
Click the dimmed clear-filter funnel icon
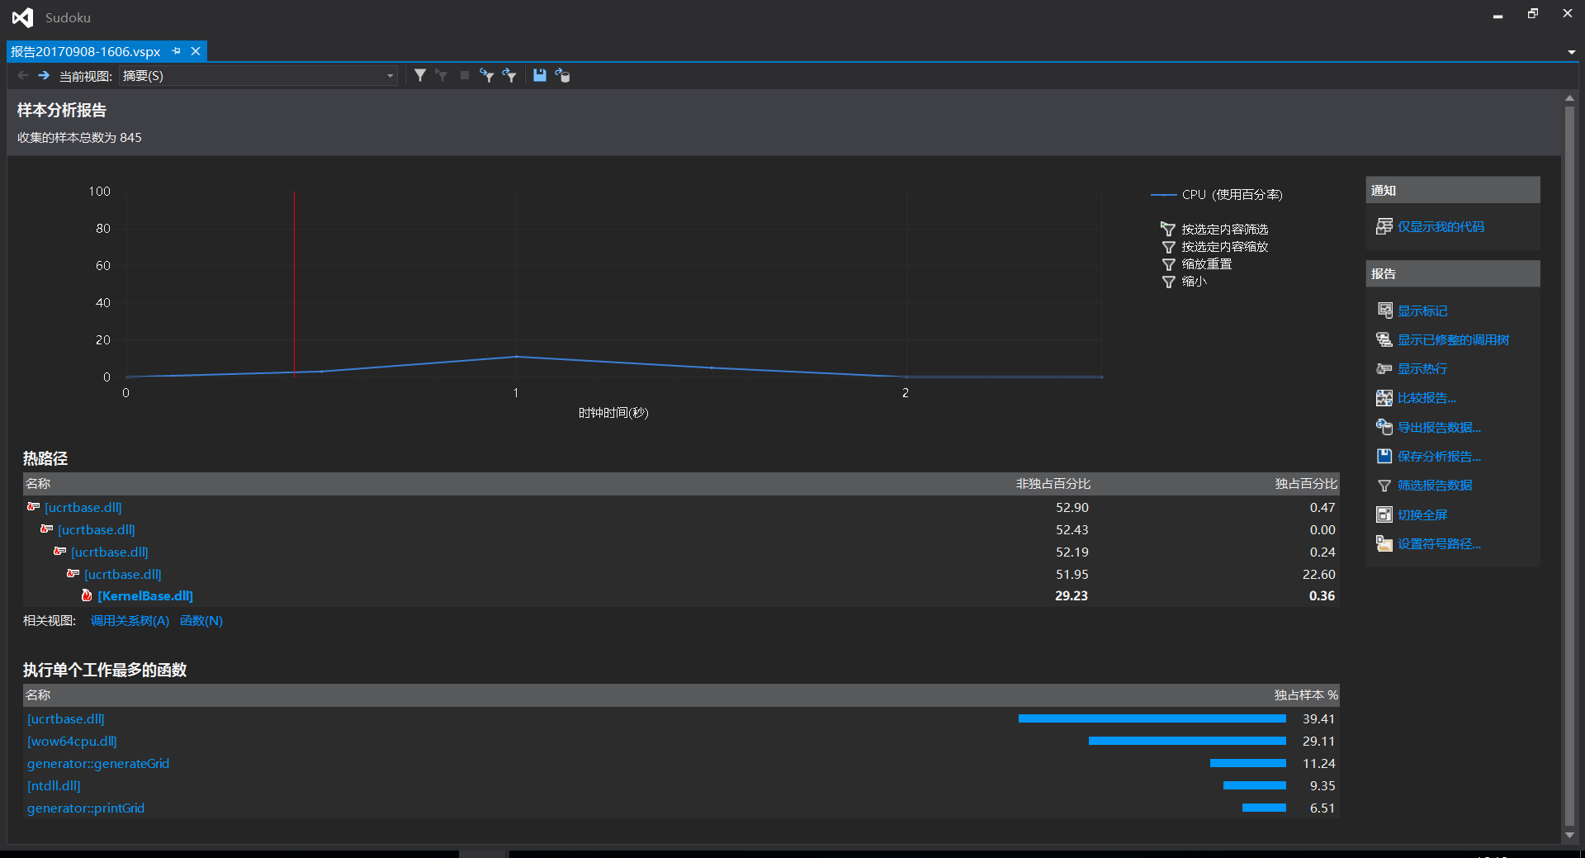(x=442, y=75)
